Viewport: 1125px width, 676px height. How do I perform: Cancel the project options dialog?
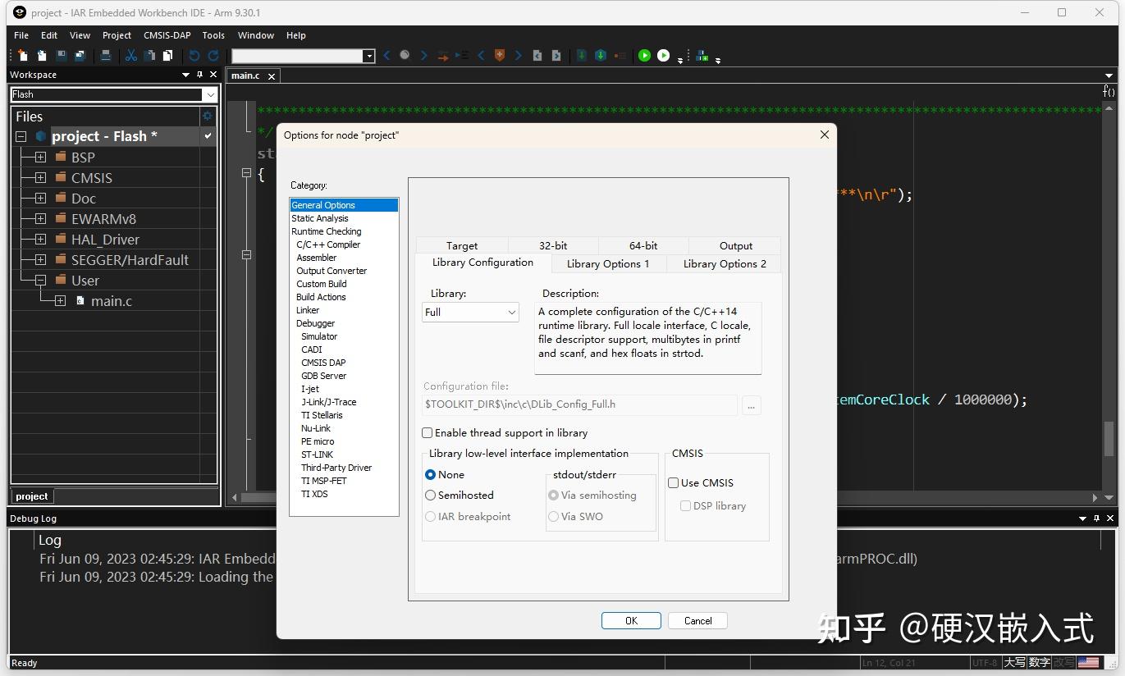tap(698, 620)
